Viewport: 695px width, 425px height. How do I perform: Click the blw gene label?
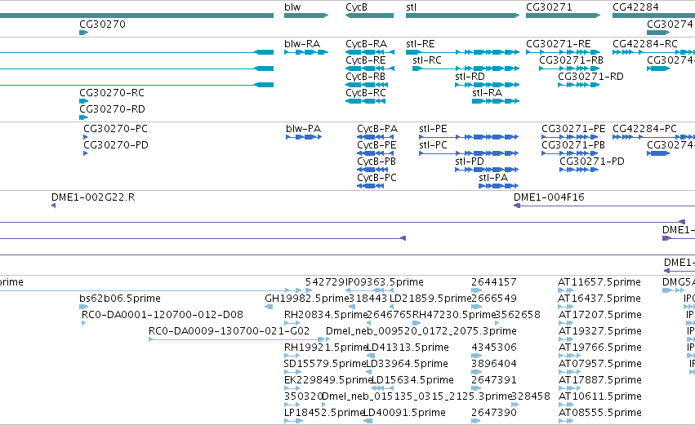[x=292, y=7]
